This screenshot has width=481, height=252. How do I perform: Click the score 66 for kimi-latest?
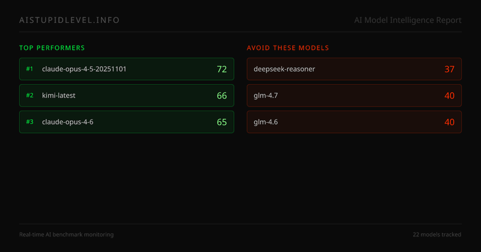pyautogui.click(x=221, y=96)
